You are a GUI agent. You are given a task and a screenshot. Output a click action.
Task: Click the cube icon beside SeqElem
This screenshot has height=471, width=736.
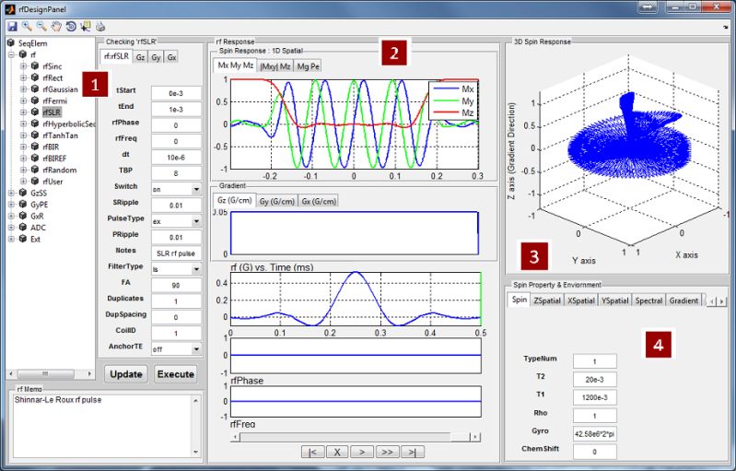(x=11, y=42)
